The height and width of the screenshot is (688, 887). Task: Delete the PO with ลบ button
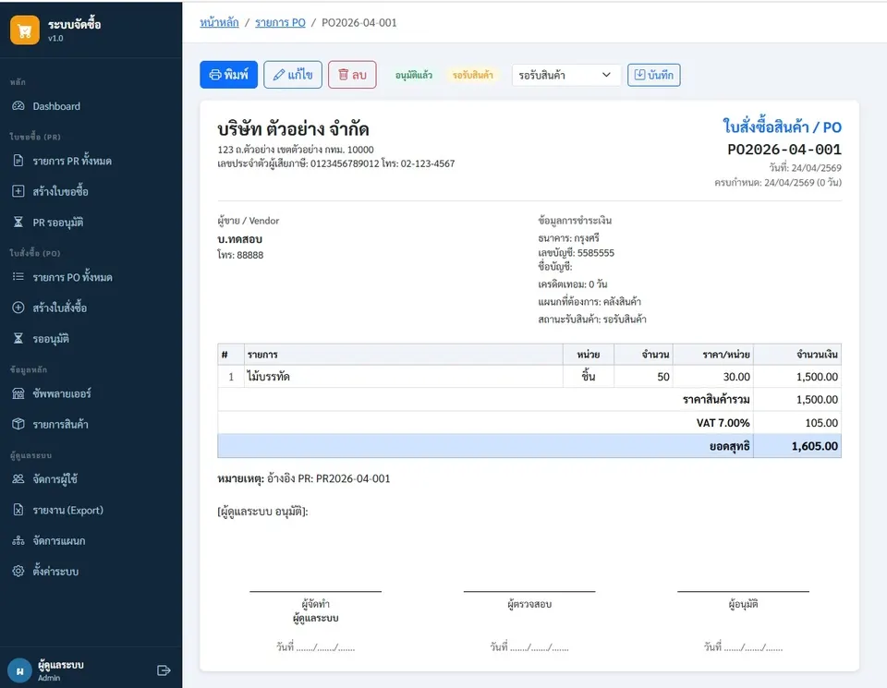click(x=352, y=75)
